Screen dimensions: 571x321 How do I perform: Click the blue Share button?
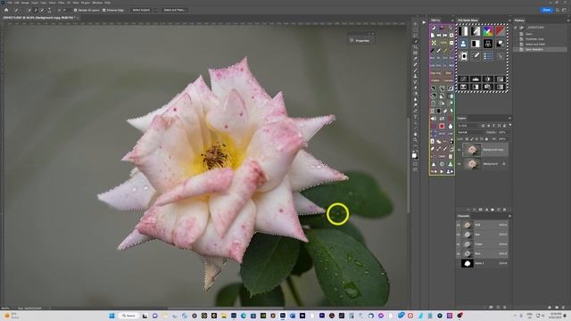(x=547, y=10)
